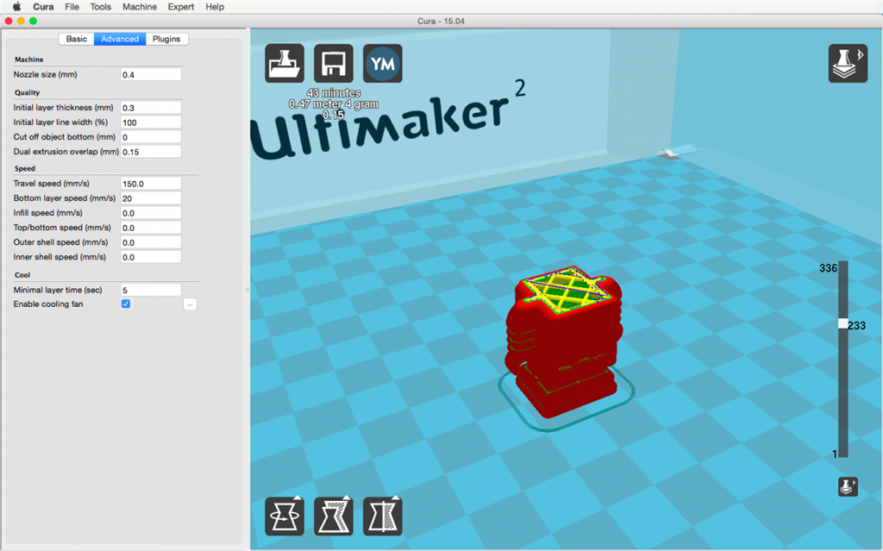Viewport: 883px width, 551px height.
Task: Click the Initial layer thickness field
Action: pyautogui.click(x=151, y=108)
